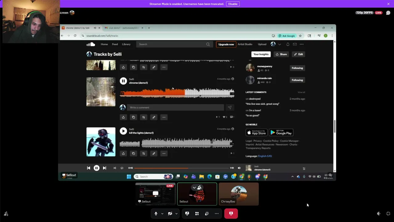Open Discord soundboard icon

coord(207,213)
